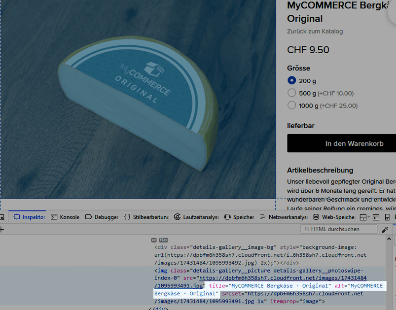Toggle the split console icon
The height and width of the screenshot is (310, 396).
point(376,217)
